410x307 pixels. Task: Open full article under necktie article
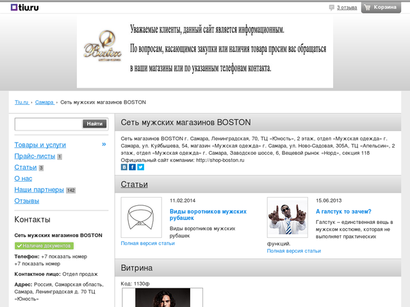click(293, 251)
